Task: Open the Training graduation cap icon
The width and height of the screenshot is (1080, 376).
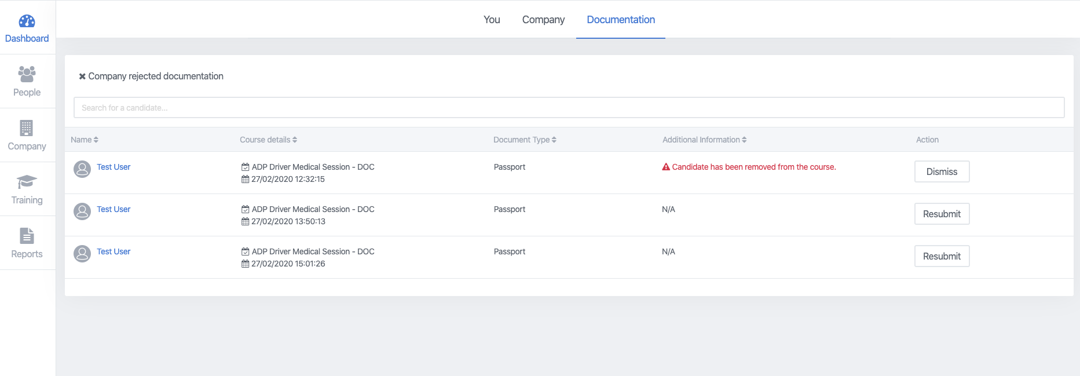Action: pyautogui.click(x=27, y=182)
